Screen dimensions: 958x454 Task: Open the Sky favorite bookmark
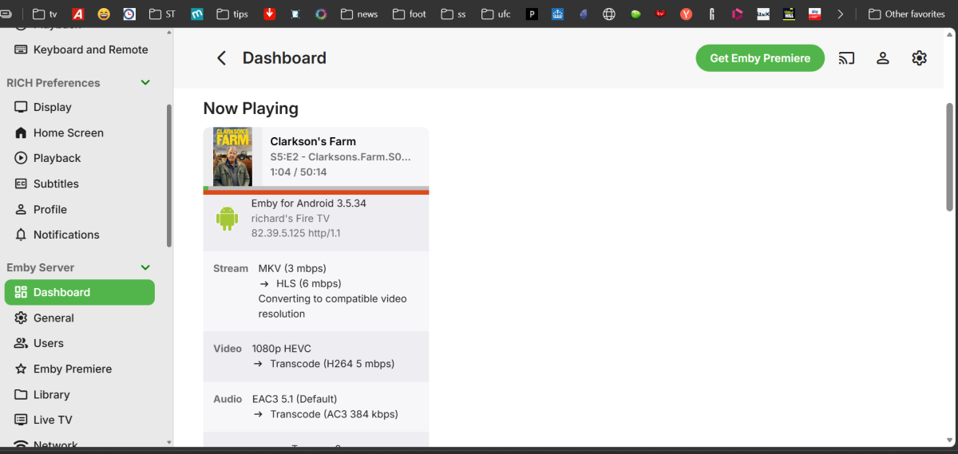coord(814,14)
